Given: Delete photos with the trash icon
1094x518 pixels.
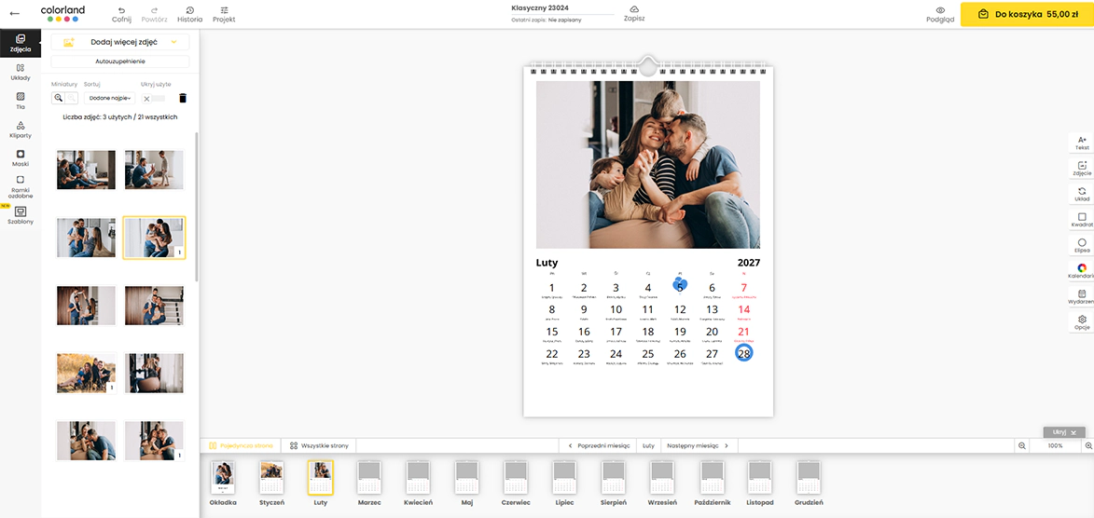Looking at the screenshot, I should pyautogui.click(x=183, y=99).
